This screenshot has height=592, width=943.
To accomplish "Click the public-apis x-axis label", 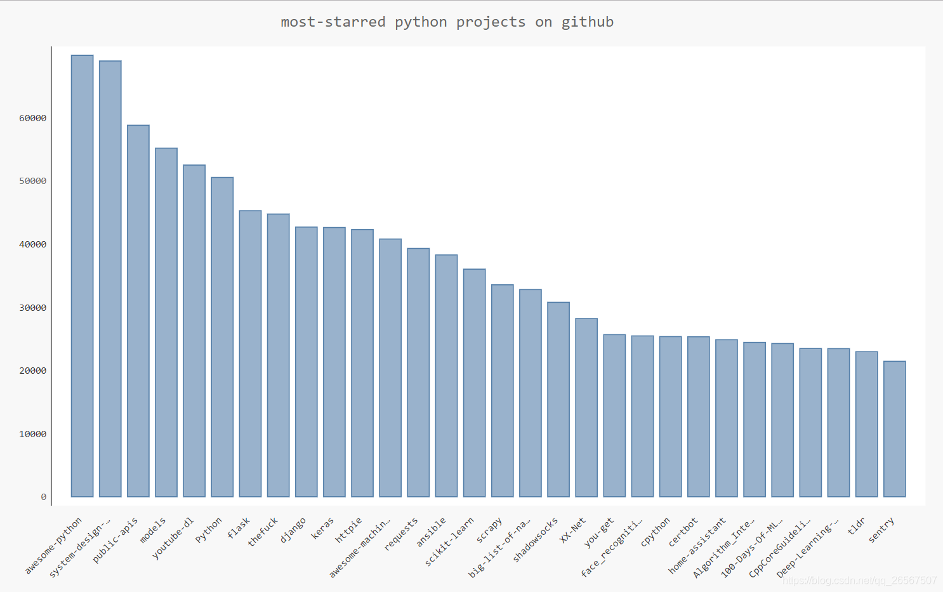I will coord(115,541).
